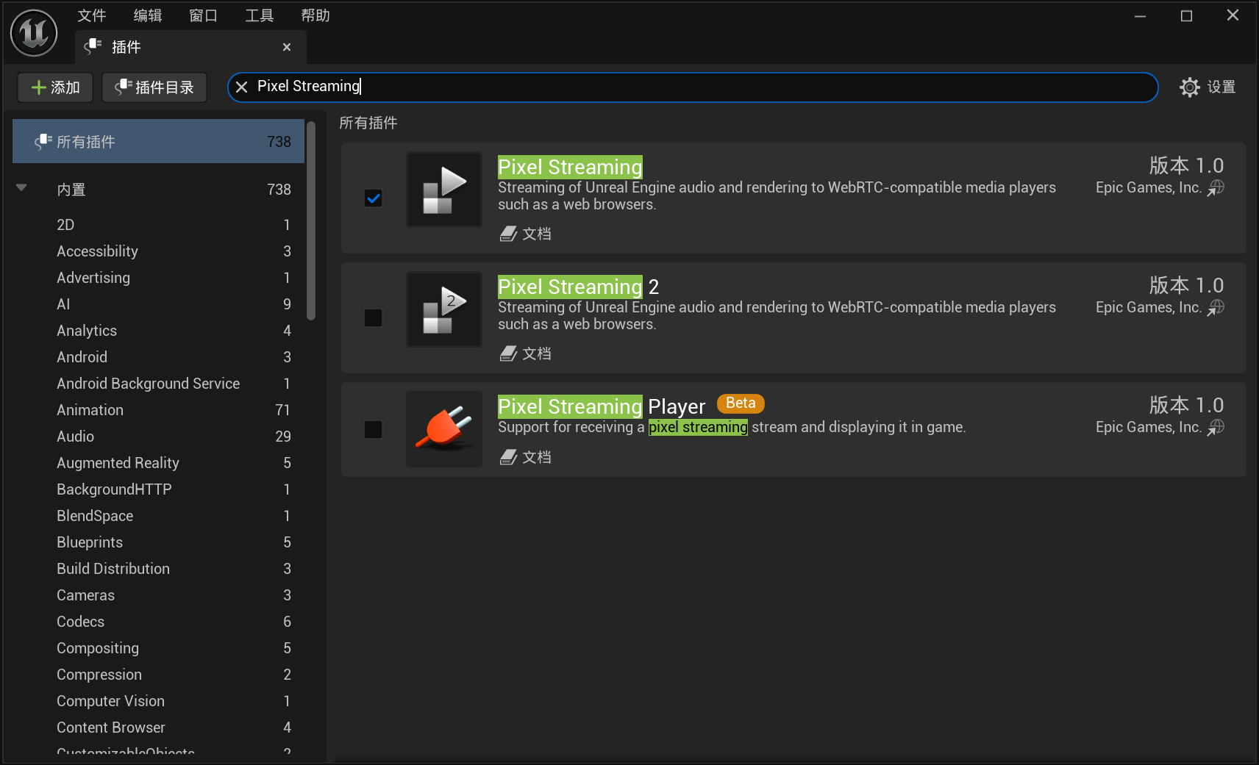
Task: Click the 添加 add plugin button
Action: tap(56, 87)
